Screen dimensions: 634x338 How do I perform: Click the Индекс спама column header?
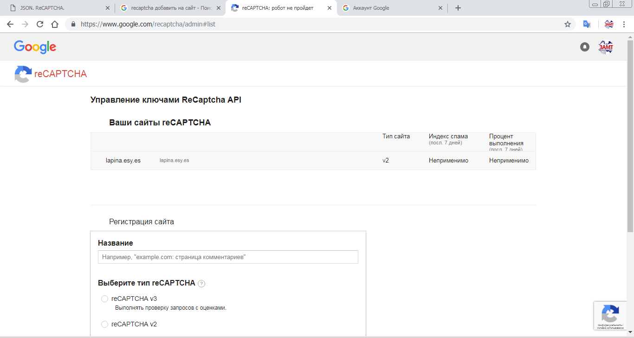tap(448, 136)
